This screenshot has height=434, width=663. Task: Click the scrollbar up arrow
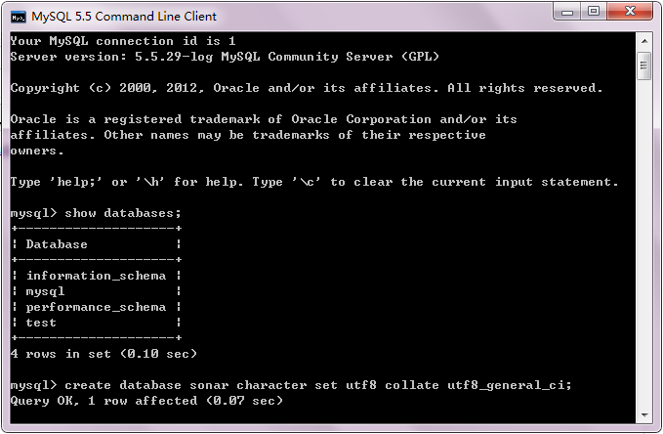pos(644,41)
